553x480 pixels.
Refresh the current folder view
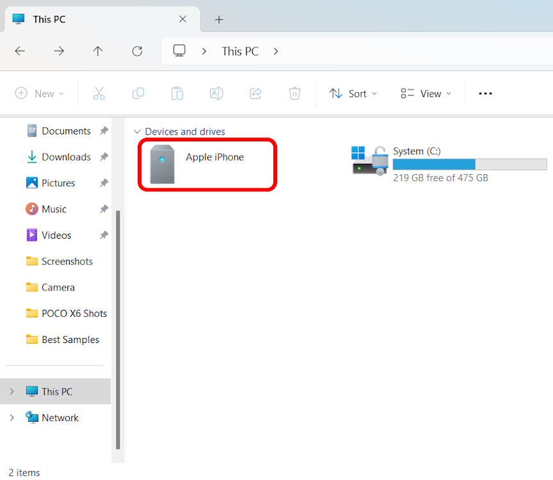pos(137,51)
